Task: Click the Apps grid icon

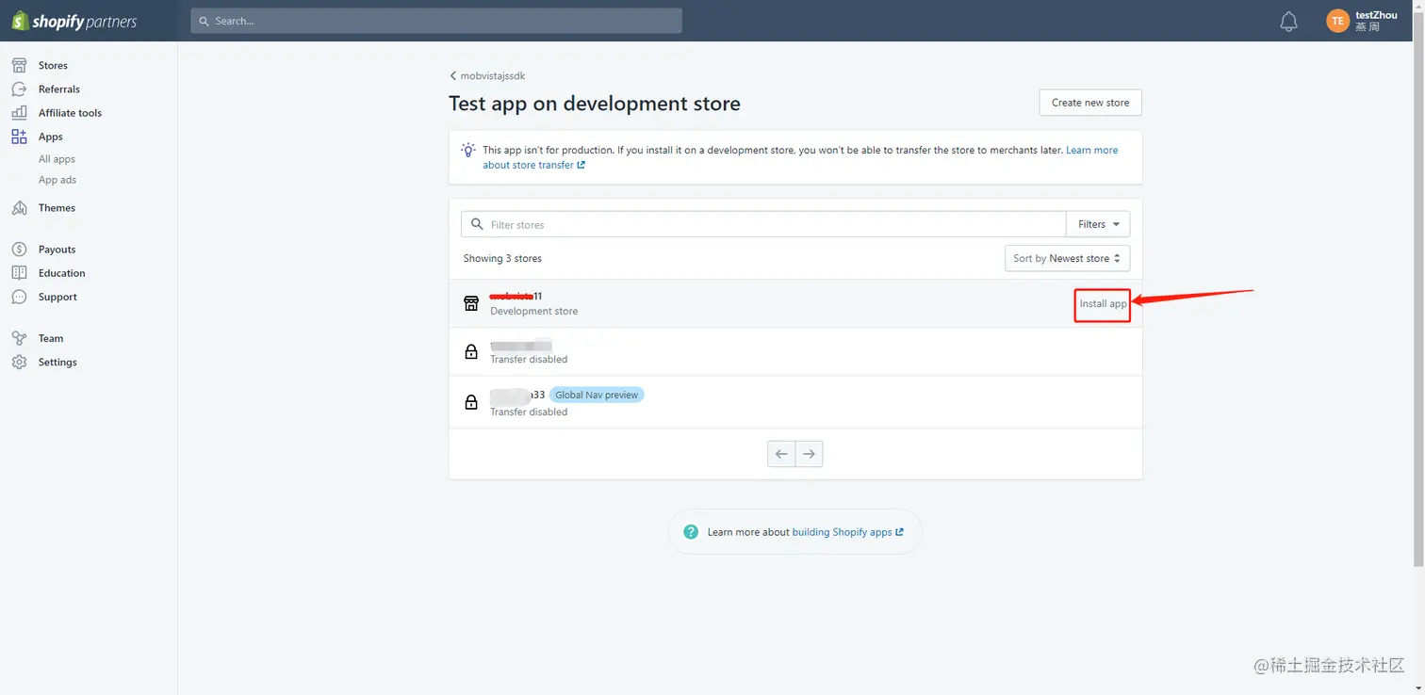Action: click(19, 137)
